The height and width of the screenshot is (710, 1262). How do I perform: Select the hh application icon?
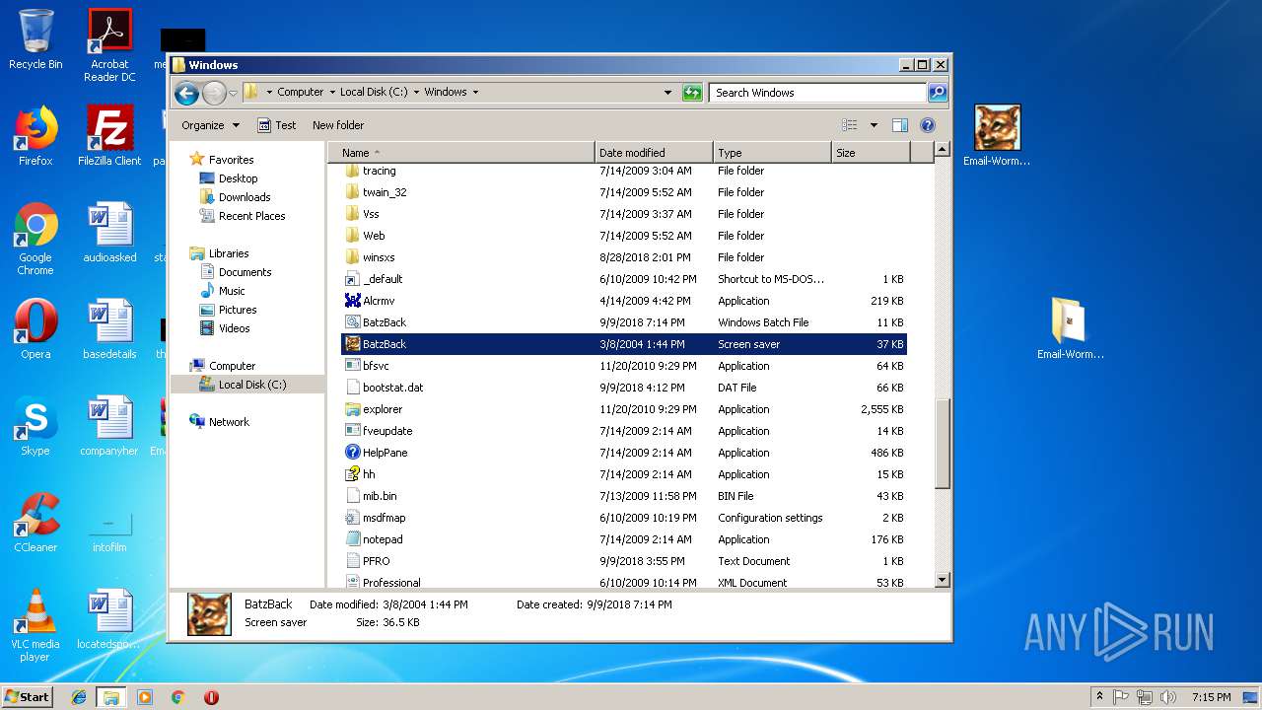click(x=353, y=474)
